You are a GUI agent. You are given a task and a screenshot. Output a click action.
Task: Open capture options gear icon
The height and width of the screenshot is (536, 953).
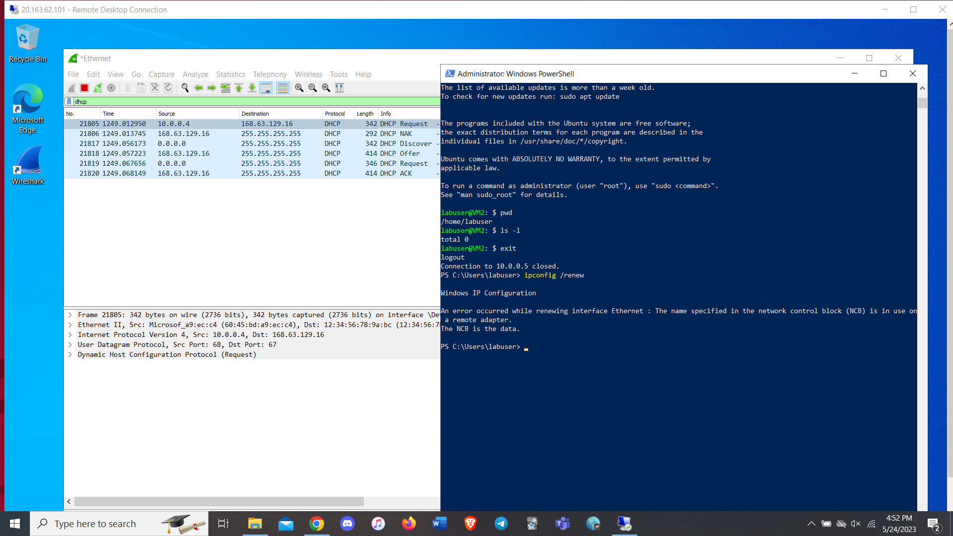(x=111, y=88)
